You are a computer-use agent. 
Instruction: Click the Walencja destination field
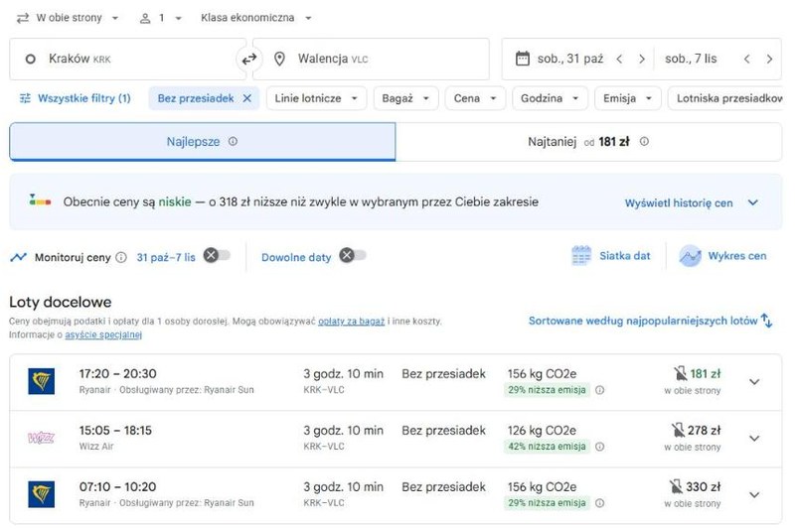[x=371, y=59]
